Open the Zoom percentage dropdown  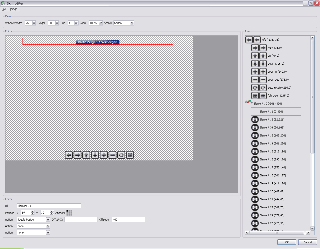click(x=101, y=23)
